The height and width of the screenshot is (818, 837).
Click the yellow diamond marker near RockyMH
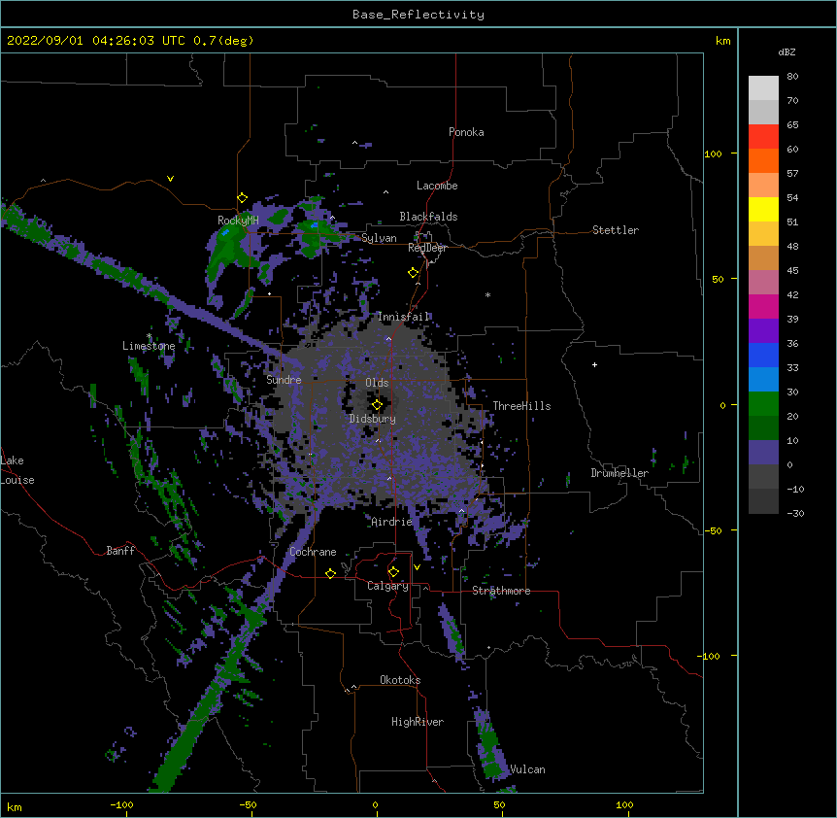242,198
